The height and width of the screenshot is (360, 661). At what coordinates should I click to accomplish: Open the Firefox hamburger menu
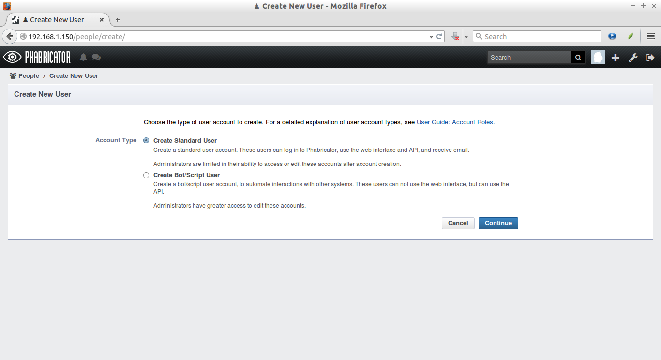click(651, 36)
